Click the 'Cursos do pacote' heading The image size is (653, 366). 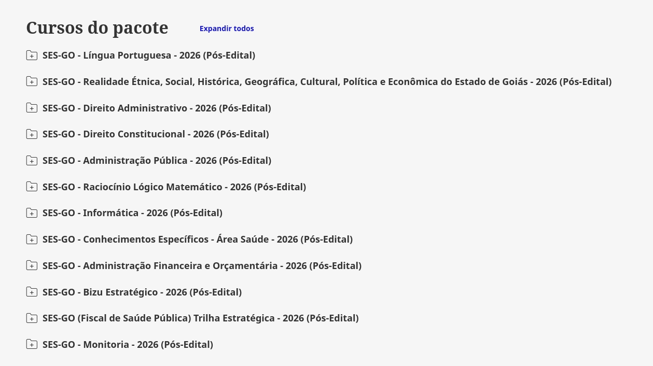click(97, 27)
